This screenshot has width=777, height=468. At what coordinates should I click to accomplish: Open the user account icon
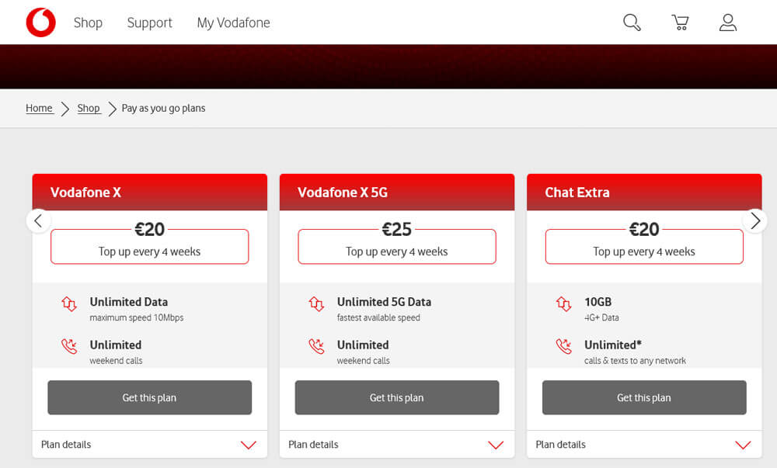pos(728,23)
